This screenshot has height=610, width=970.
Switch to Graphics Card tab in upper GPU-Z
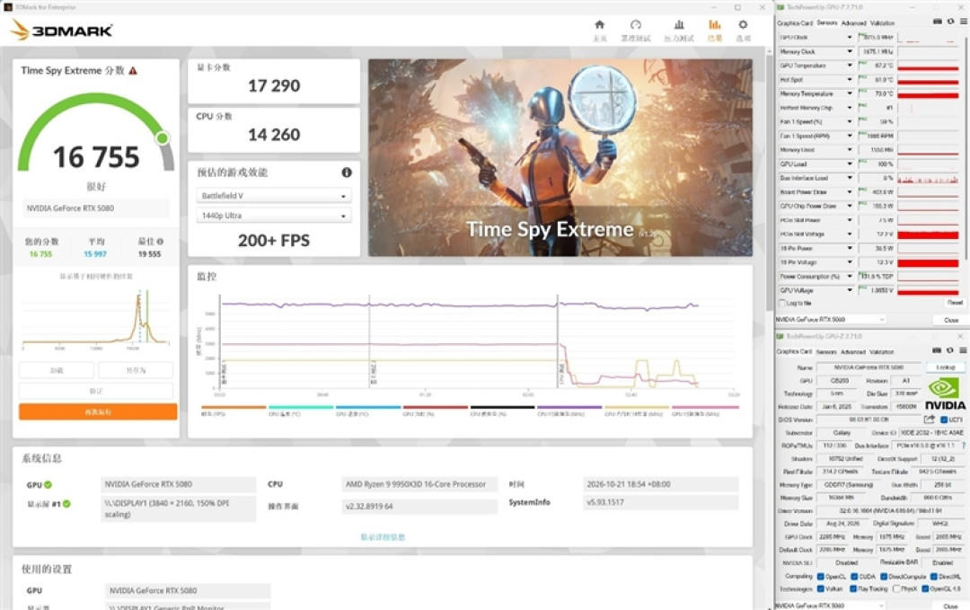pos(795,22)
